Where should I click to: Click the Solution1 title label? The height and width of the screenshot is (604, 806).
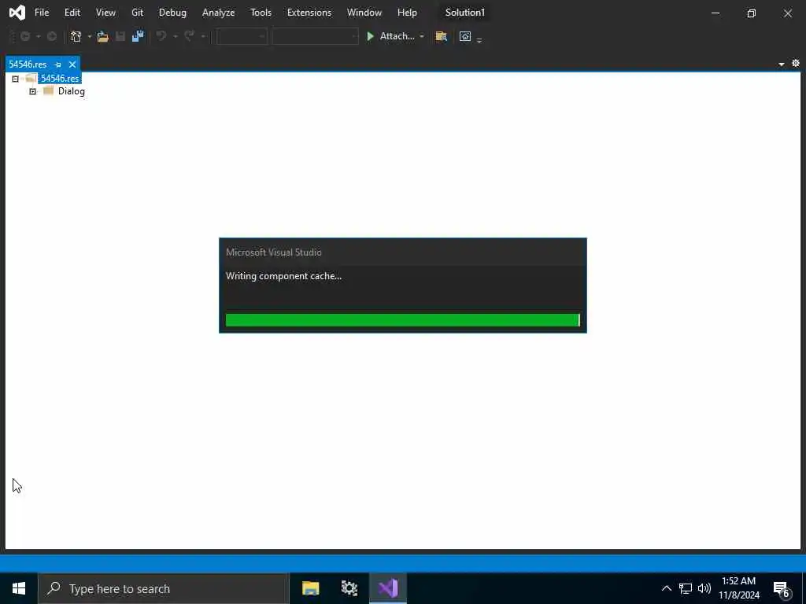point(464,13)
